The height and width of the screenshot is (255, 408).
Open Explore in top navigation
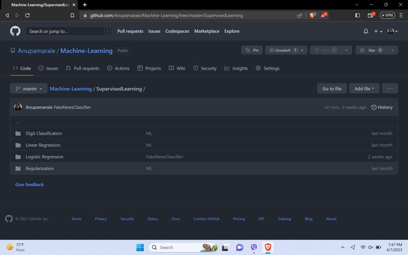232,31
